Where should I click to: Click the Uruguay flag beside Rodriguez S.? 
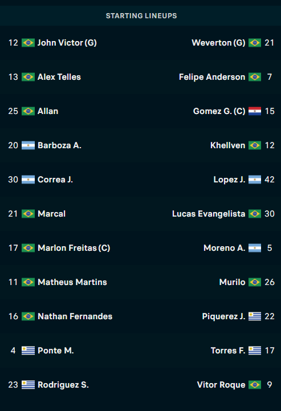(x=28, y=385)
